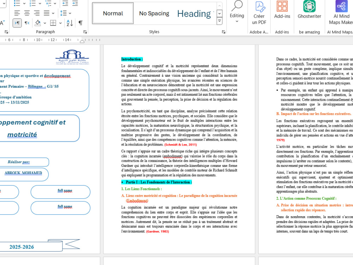Toggle right-to-left text direction
This screenshot has height=265, width=353.
27,23
